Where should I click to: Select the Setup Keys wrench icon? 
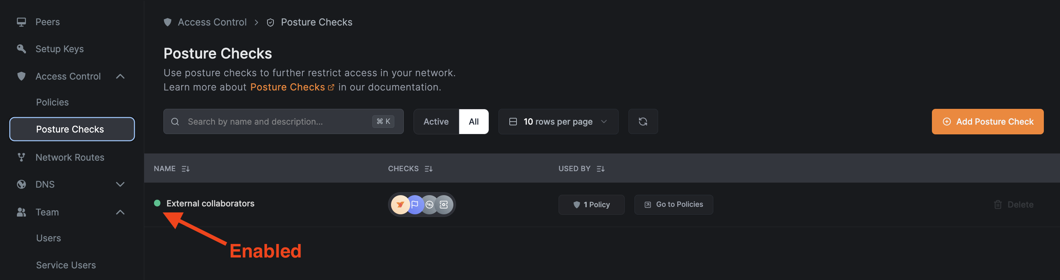coord(21,48)
